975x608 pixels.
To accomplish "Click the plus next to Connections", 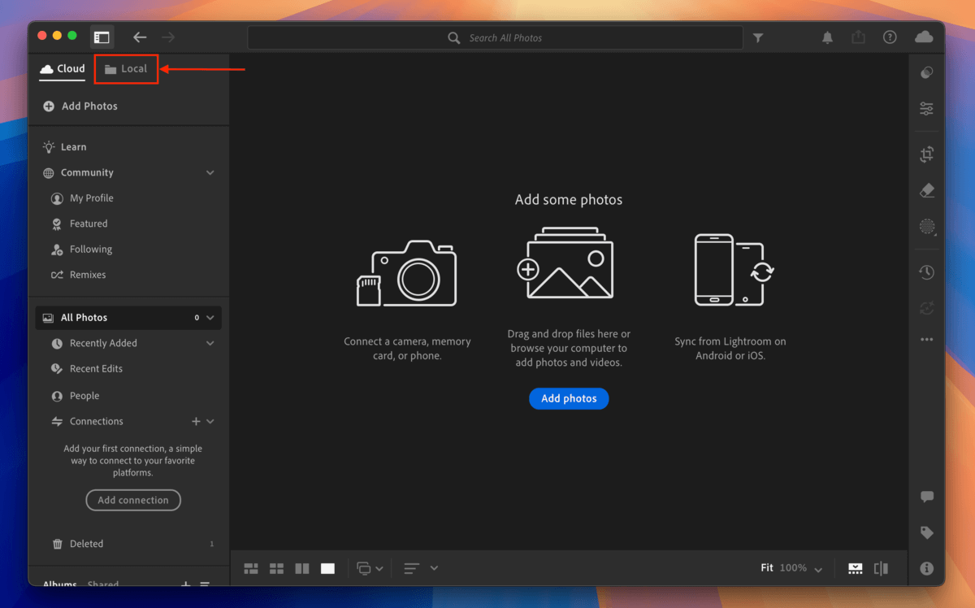I will [x=196, y=421].
